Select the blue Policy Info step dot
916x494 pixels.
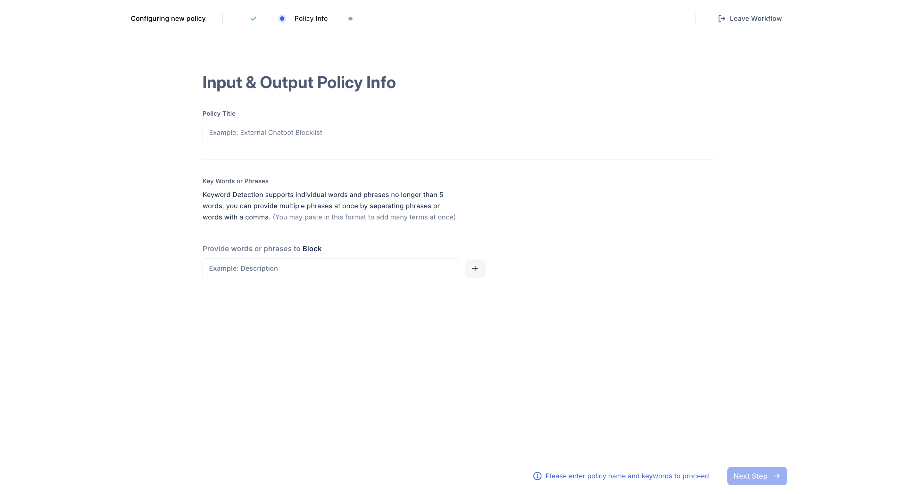pos(282,19)
